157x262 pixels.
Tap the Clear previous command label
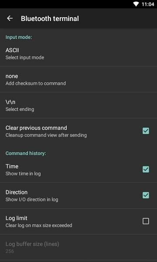pyautogui.click(x=36, y=128)
